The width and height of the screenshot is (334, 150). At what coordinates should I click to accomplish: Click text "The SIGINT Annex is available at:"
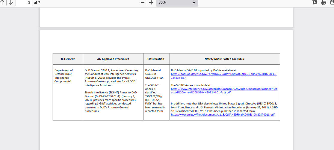point(191,85)
